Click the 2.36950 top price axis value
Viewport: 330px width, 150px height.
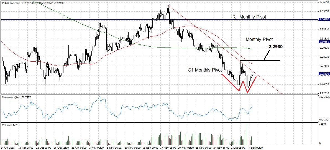tap(324, 2)
